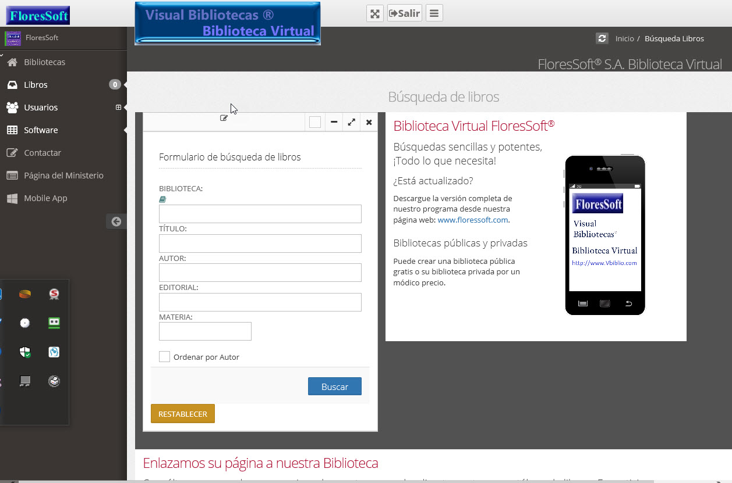
Task: Open the www.floressoft.com link
Action: [473, 220]
